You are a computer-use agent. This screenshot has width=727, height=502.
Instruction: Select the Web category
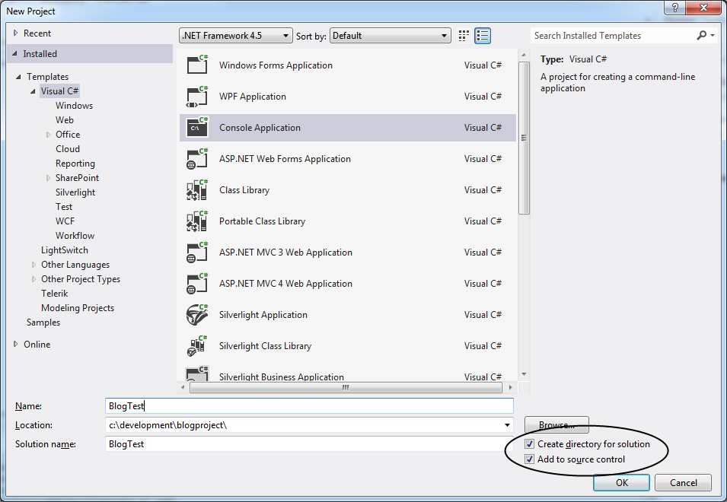[65, 120]
